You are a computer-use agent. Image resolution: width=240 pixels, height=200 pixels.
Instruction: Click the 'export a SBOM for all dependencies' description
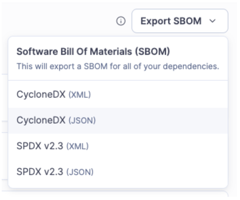[x=118, y=66]
